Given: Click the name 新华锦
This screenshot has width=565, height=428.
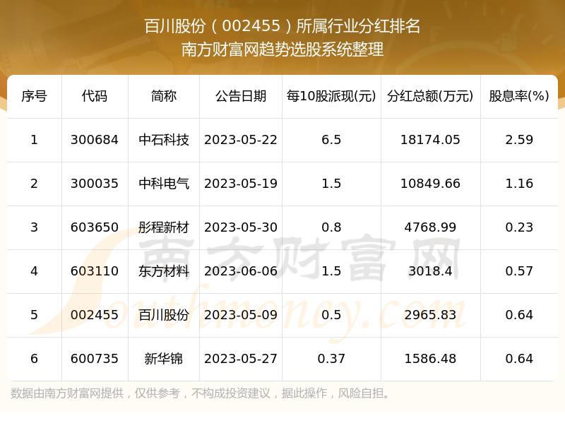Looking at the screenshot, I should 164,359.
